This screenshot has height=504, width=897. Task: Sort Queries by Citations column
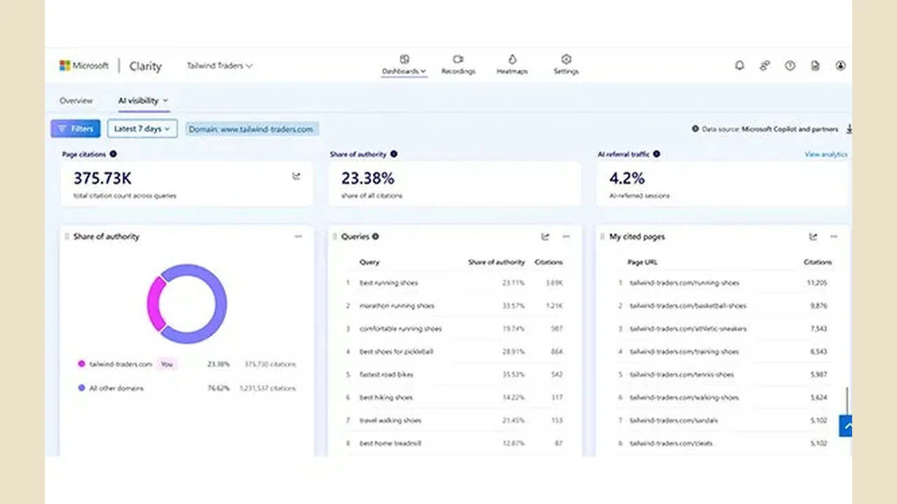[x=549, y=262]
